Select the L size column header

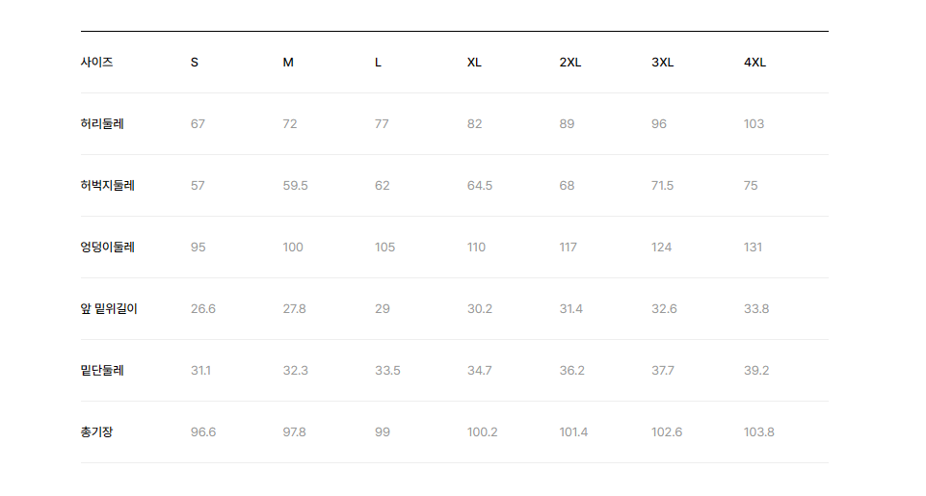click(378, 63)
